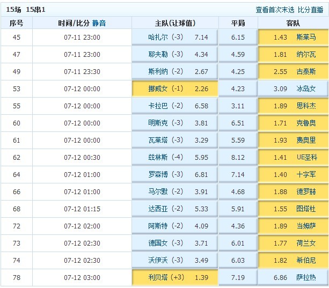Select 哈扎尔 (-3) home win odds 7.14
Screen dimensions: 329x288
pos(175,38)
